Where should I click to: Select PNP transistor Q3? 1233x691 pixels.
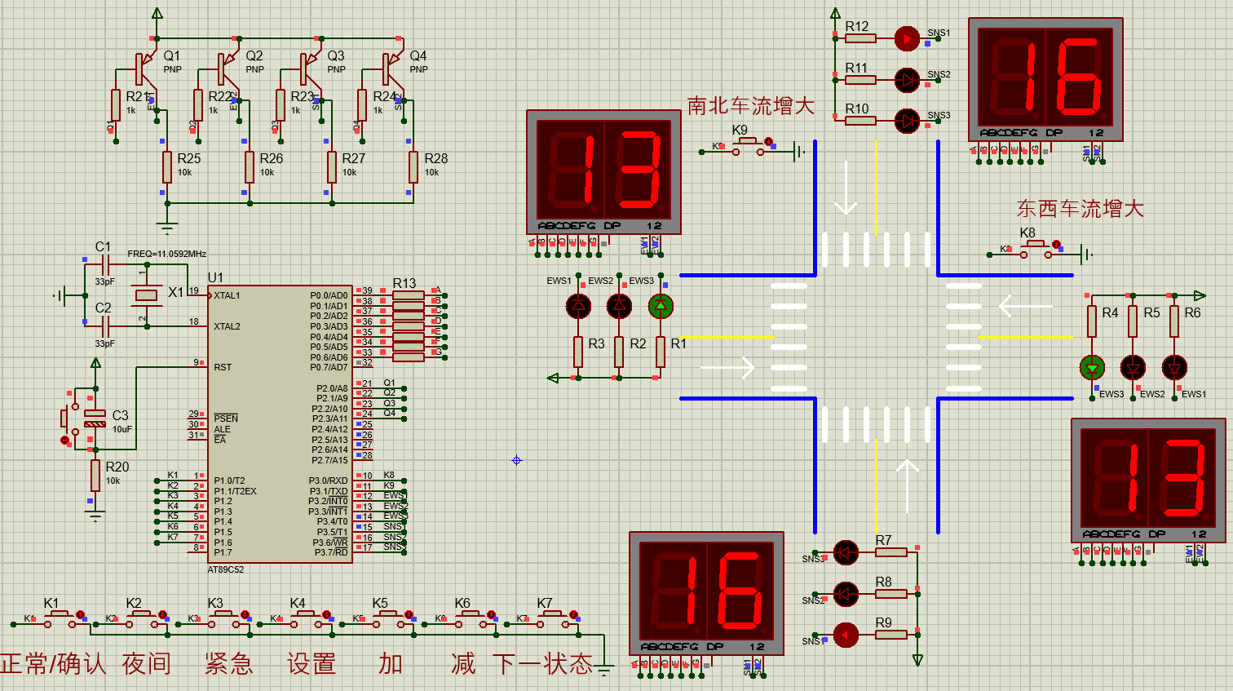click(x=311, y=69)
